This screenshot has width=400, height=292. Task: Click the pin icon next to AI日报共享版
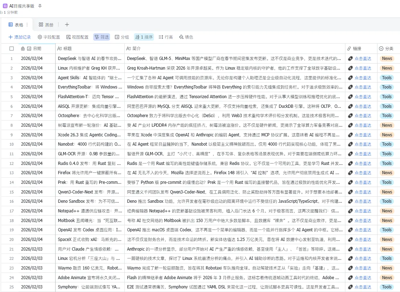pos(40,6)
